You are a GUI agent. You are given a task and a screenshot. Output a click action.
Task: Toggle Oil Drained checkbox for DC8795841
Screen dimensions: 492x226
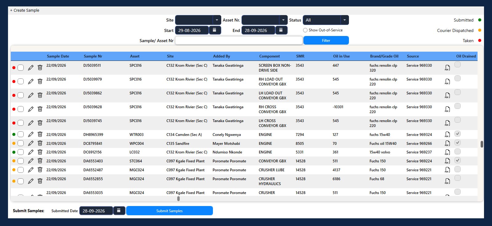[x=458, y=143]
